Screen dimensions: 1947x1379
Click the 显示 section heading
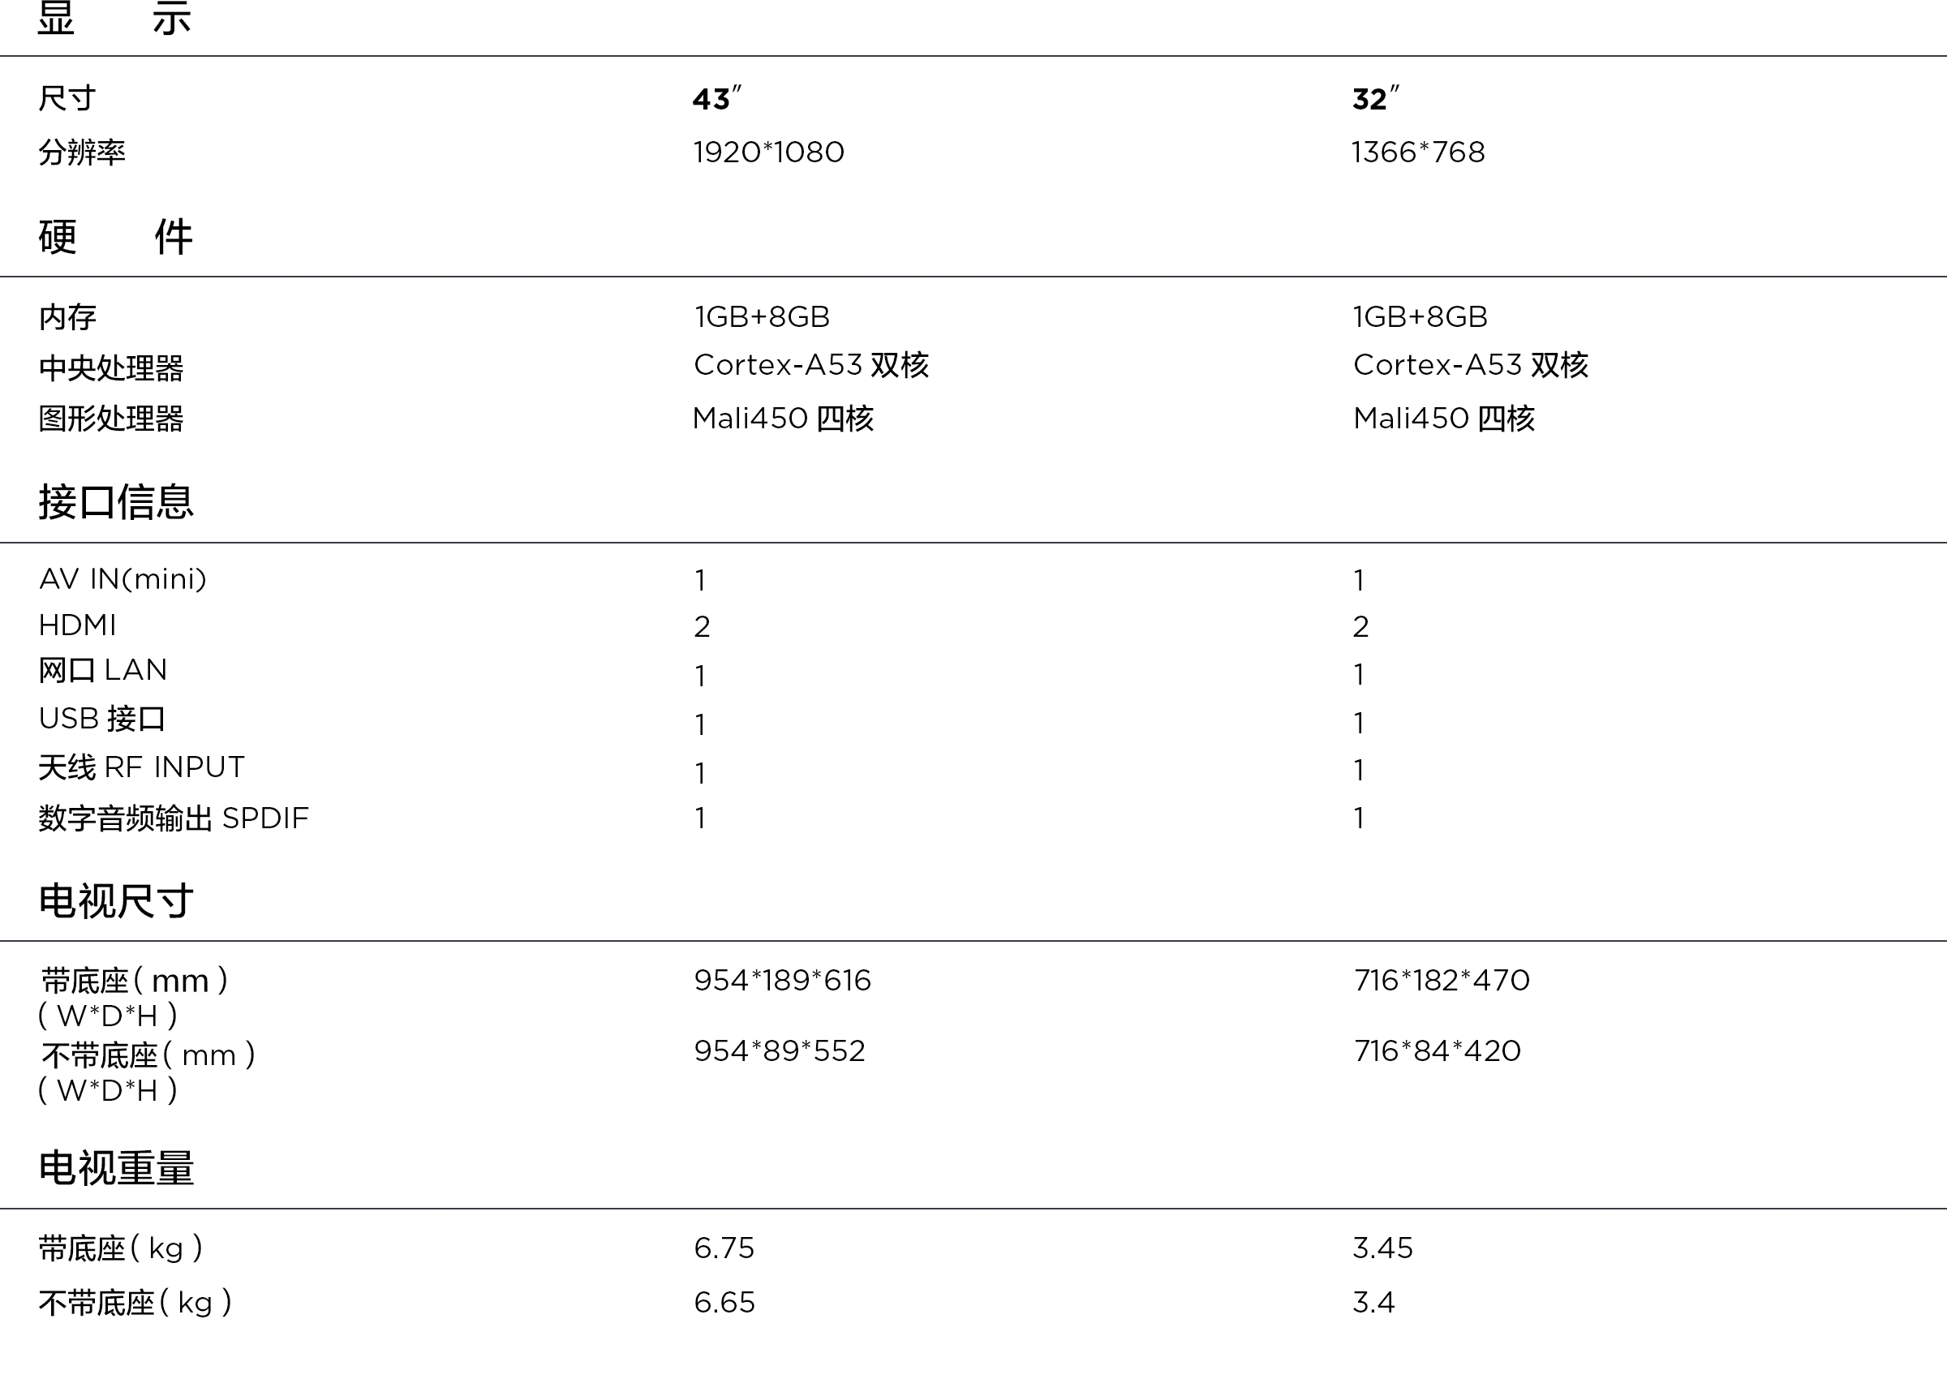tap(114, 17)
